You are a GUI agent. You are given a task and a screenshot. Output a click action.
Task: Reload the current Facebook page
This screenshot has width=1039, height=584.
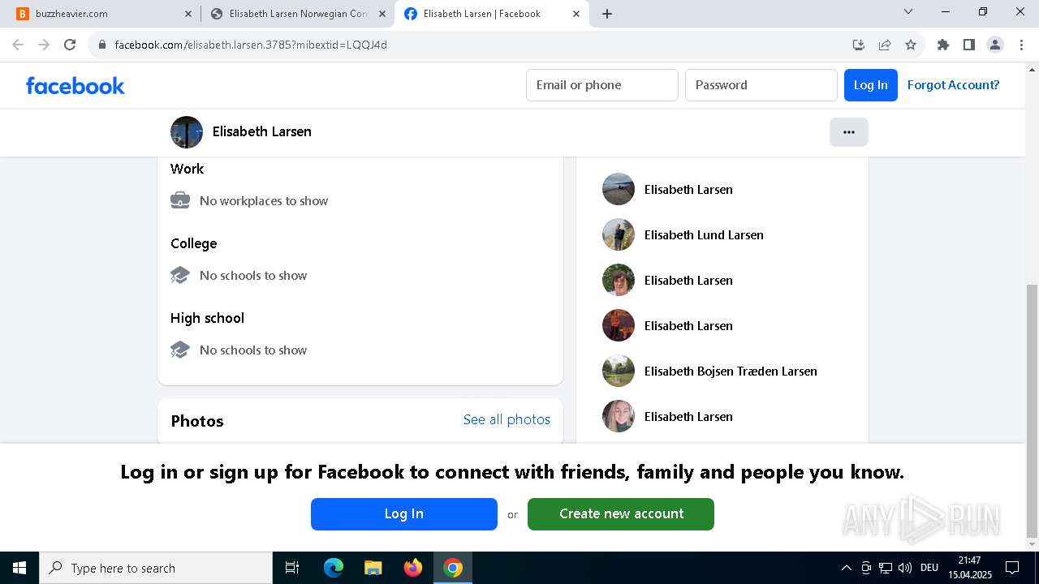click(x=70, y=45)
